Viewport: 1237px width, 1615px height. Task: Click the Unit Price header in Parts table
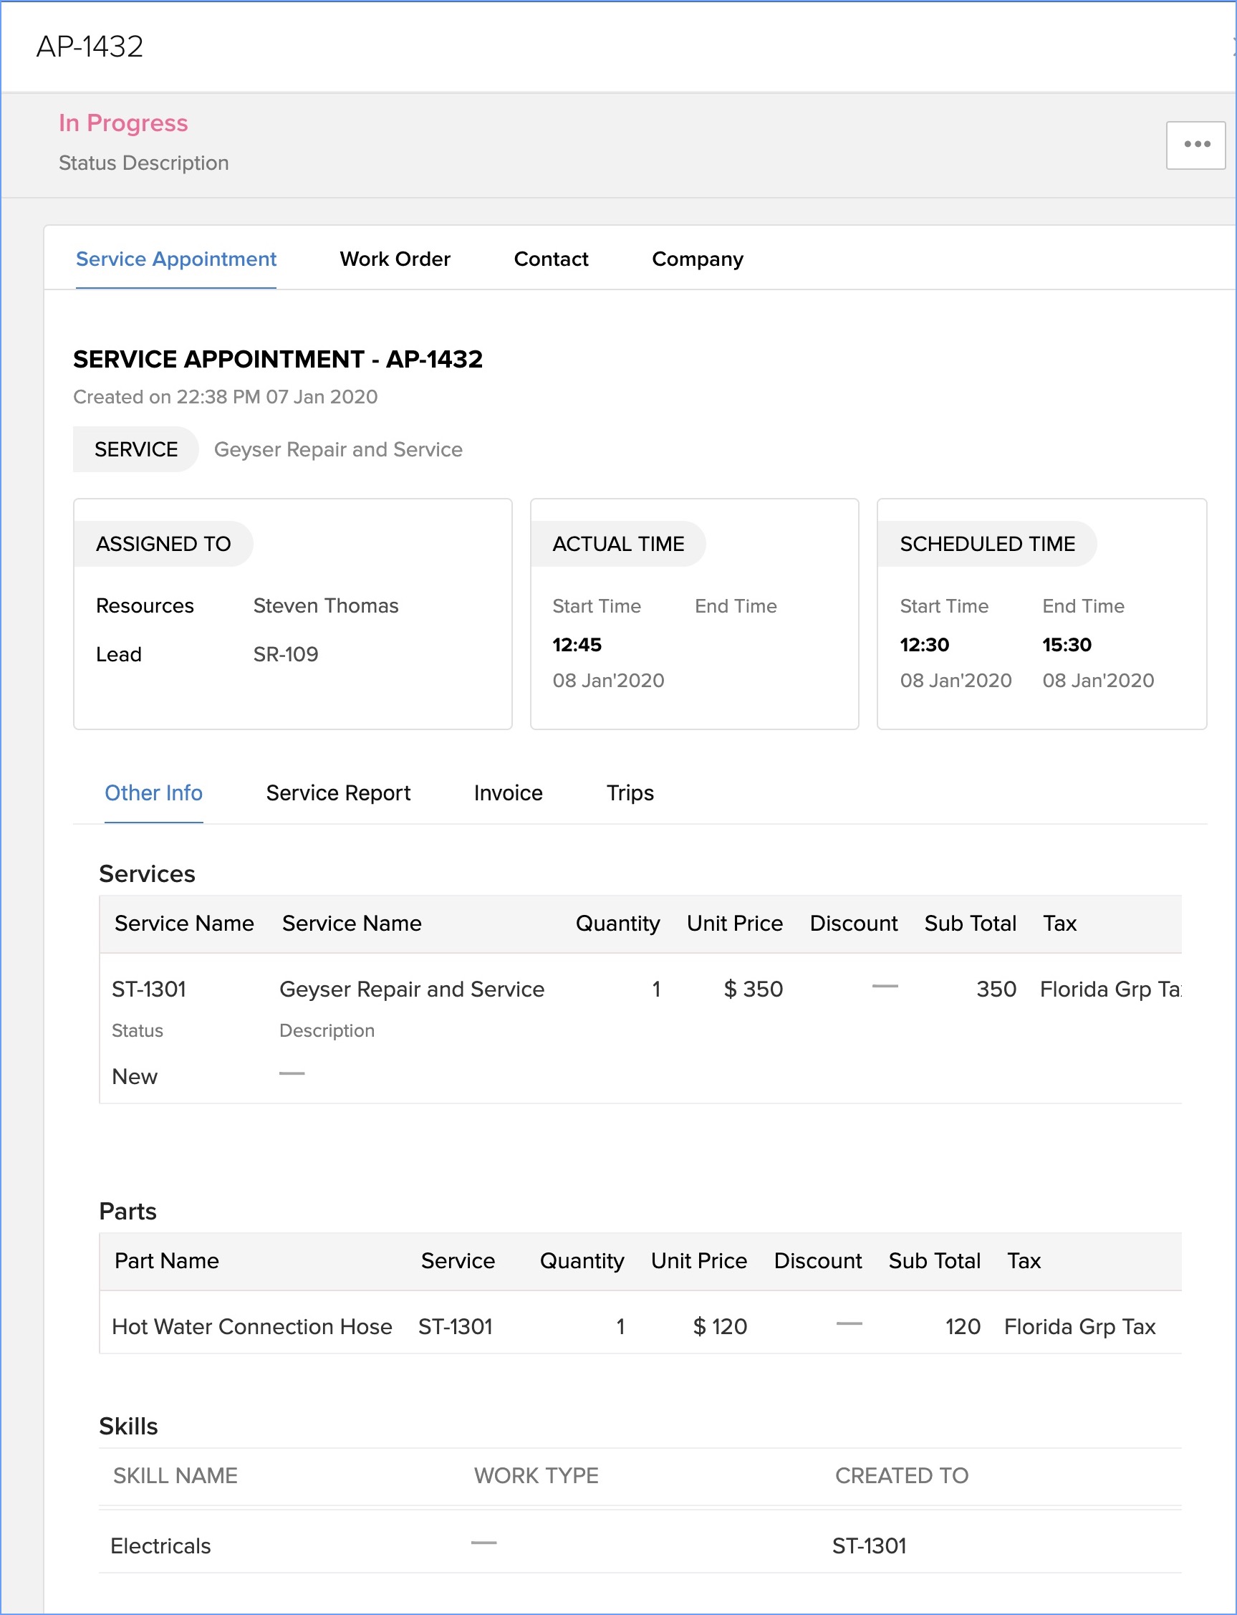point(699,1261)
